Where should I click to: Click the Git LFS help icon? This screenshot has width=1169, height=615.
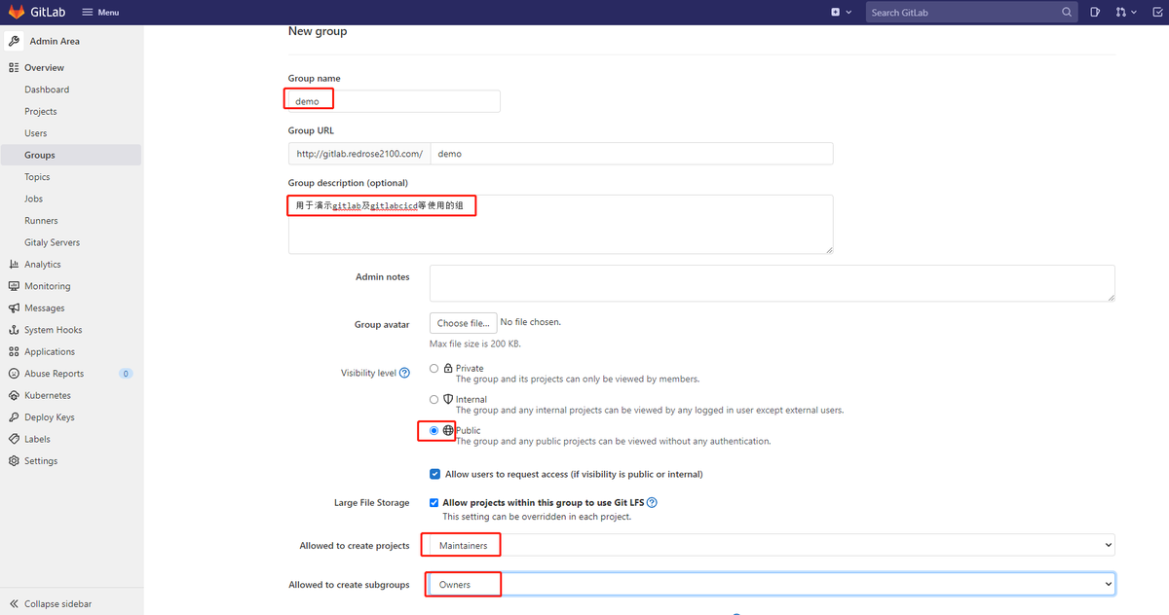[x=653, y=503]
